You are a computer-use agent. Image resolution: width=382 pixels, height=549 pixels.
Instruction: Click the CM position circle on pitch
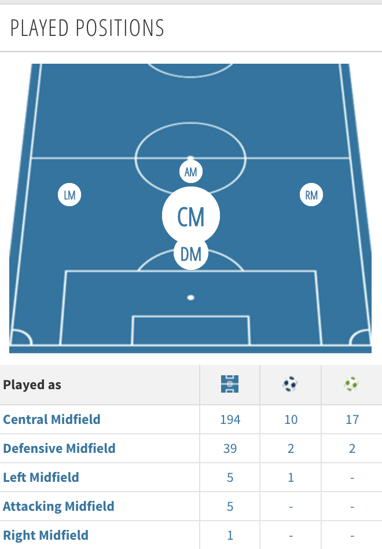[x=191, y=215]
